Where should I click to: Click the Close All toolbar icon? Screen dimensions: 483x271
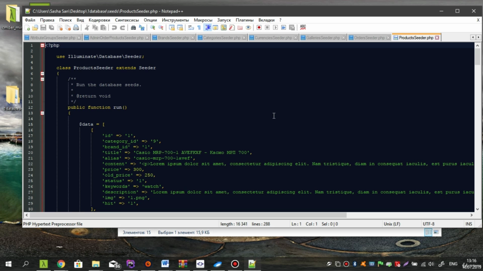(68, 27)
